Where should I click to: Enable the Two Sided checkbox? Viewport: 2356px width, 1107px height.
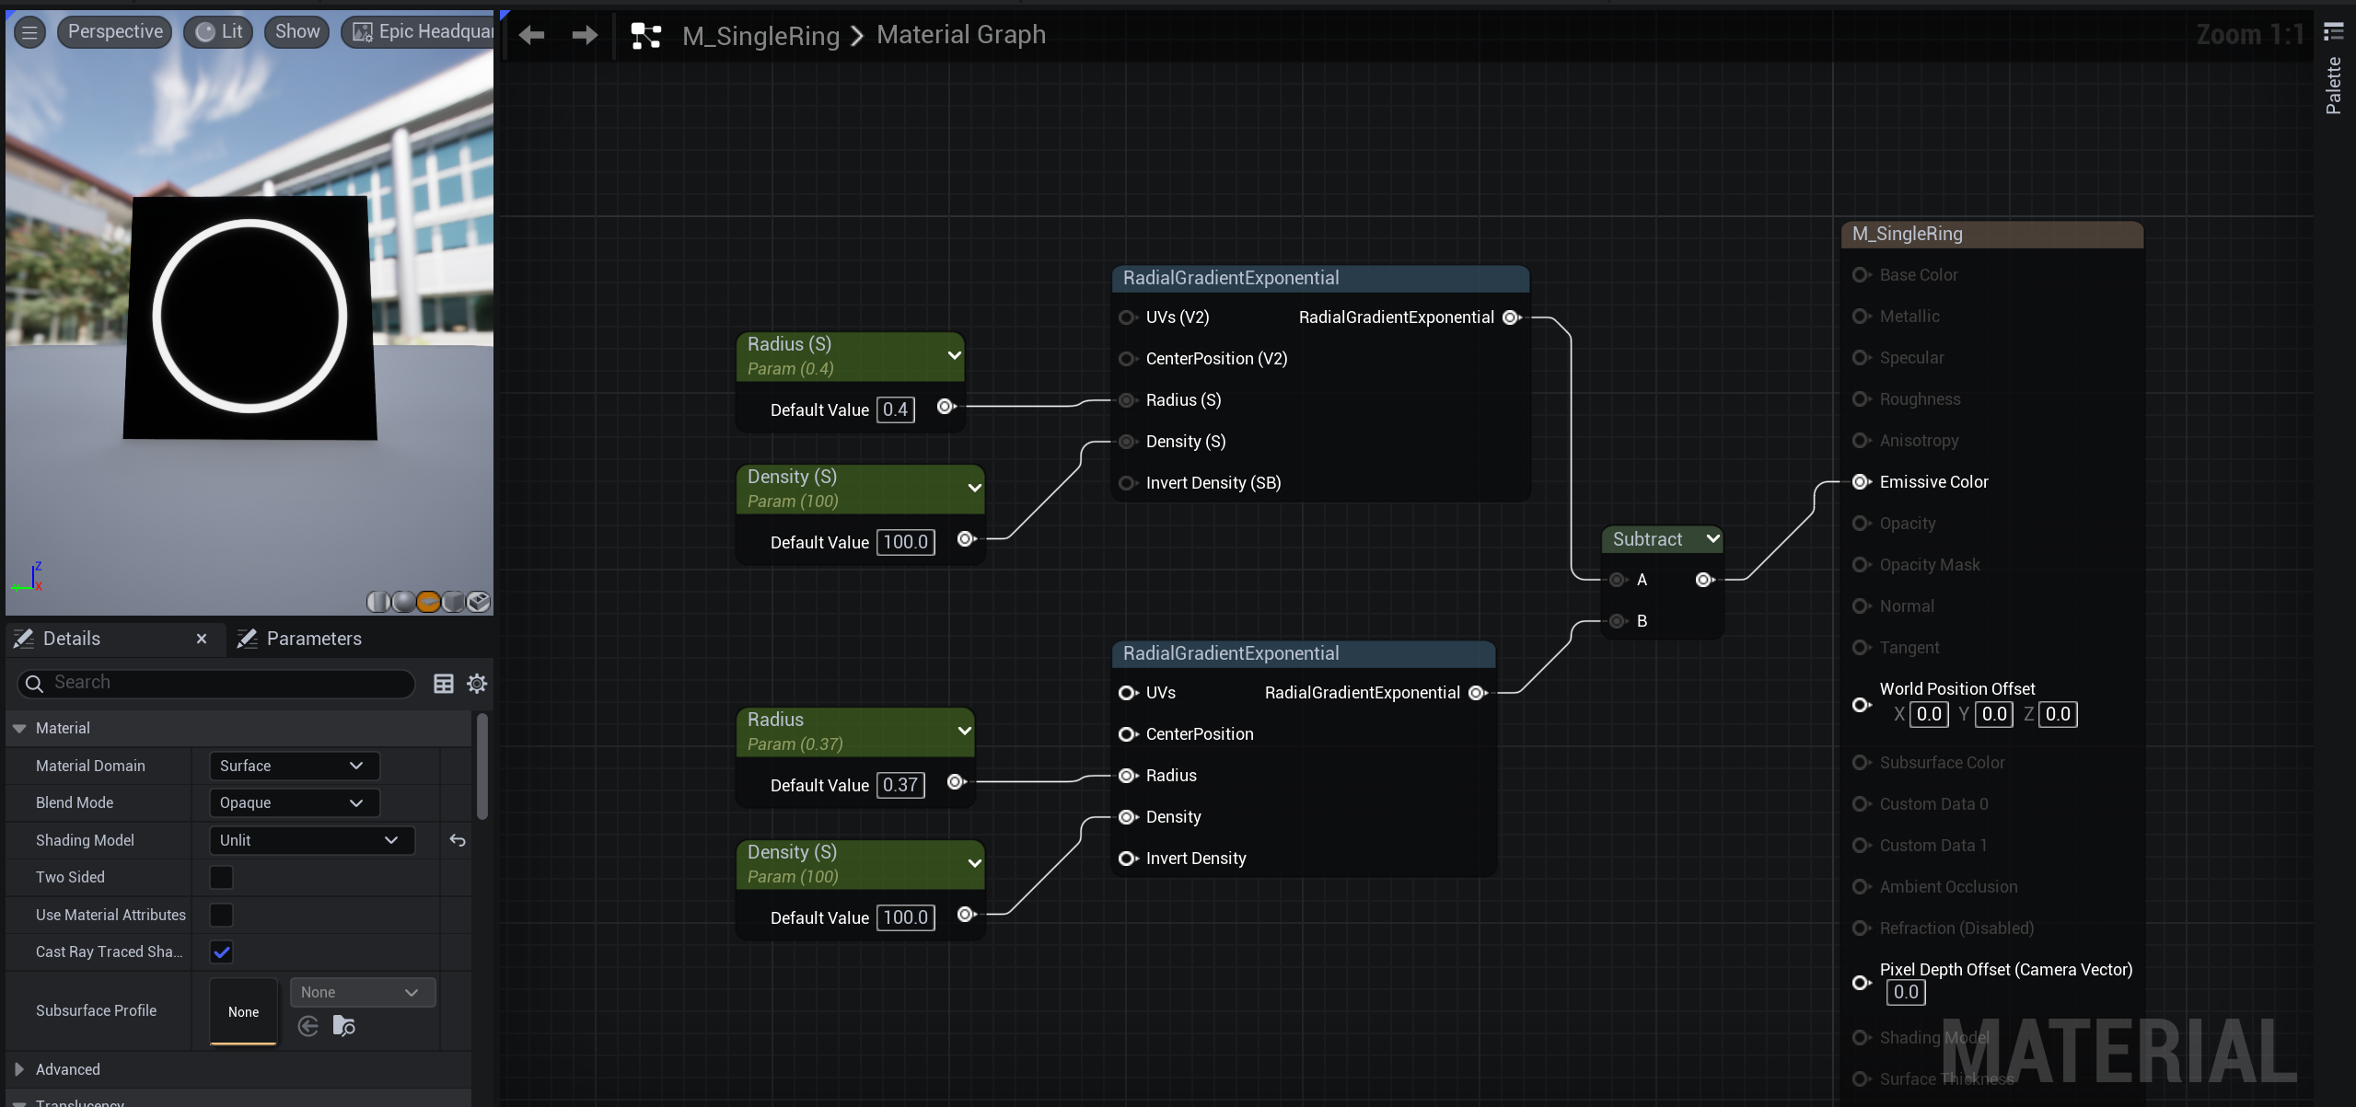(221, 877)
